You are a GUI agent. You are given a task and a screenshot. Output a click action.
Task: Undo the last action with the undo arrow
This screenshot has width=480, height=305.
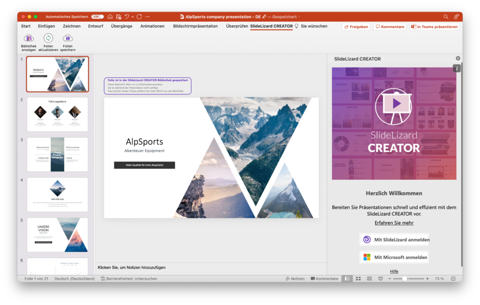(x=127, y=17)
